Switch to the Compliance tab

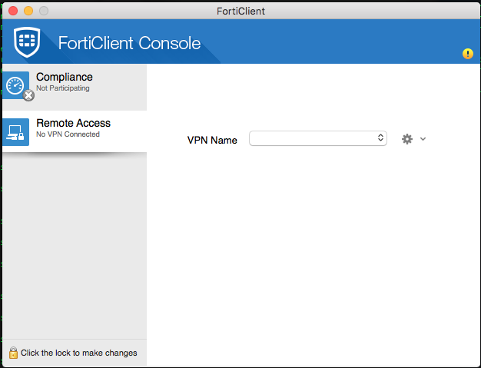75,87
